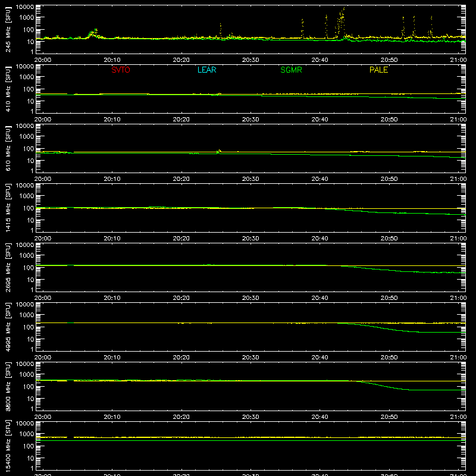Screen dimensions: 476x476
Task: Click the 100 tick label on the 4995 MHz axis
Action: [x=29, y=327]
